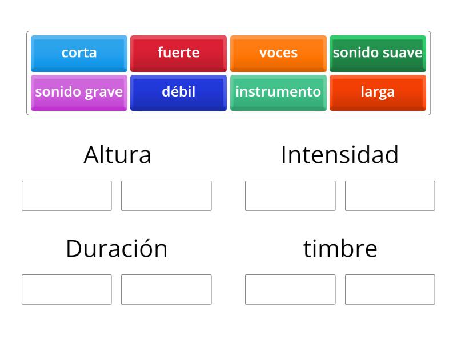Click the 'débil' word tile
The height and width of the screenshot is (343, 457).
point(179,92)
